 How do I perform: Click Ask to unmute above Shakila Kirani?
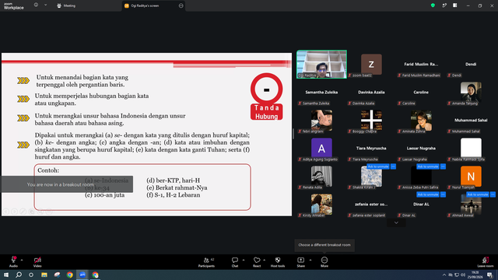(x=378, y=166)
